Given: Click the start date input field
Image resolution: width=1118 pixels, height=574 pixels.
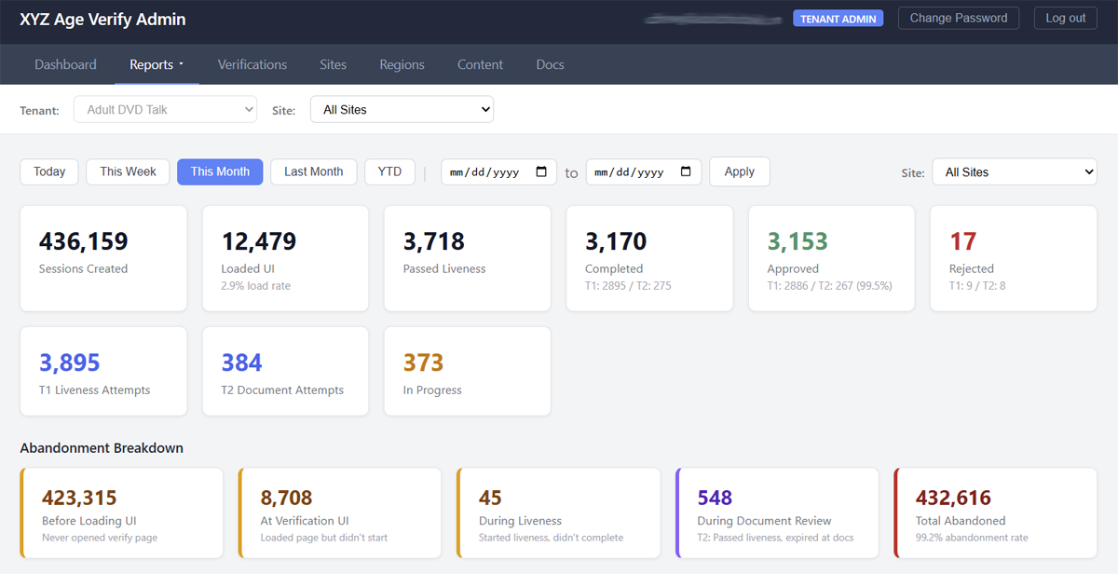Looking at the screenshot, I should pyautogui.click(x=489, y=171).
